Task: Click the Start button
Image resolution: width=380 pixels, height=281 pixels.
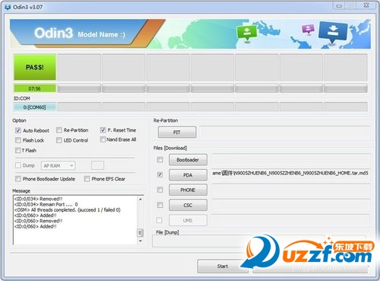Action: 223,266
